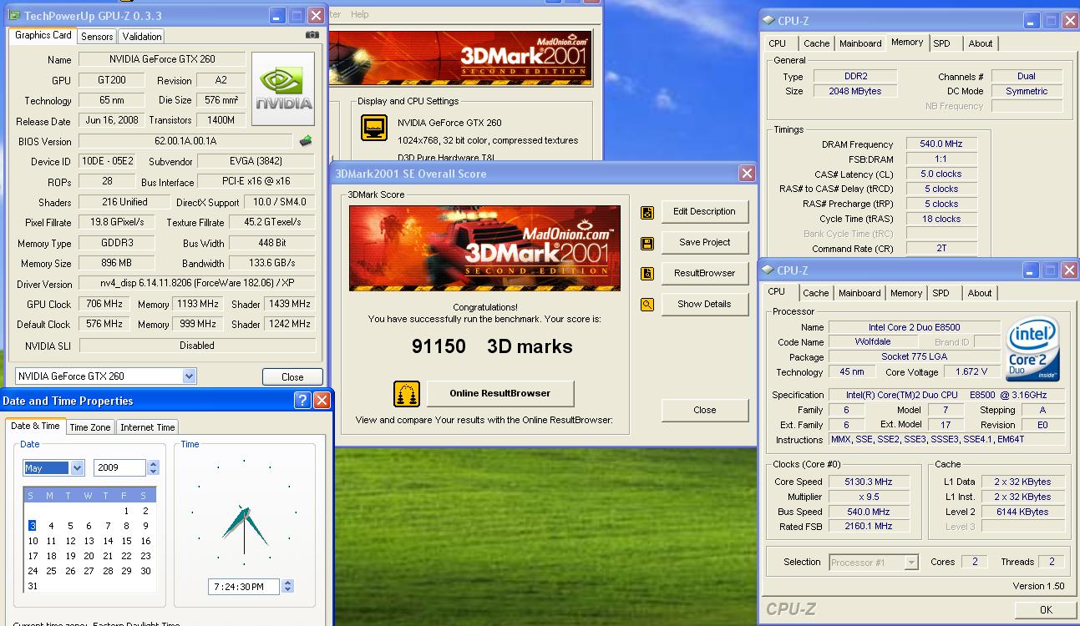Select day 17 on the calendar
This screenshot has width=1080, height=626.
point(33,556)
